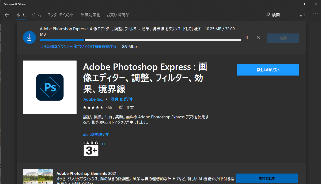The width and height of the screenshot is (321, 184).
Task: Minimize the Microsoft Store window
Action: tap(291, 4)
